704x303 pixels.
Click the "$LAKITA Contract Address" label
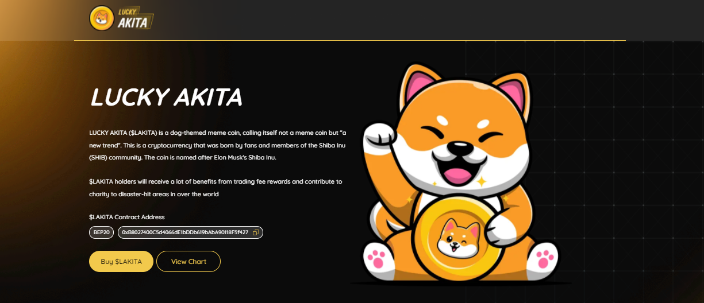127,217
